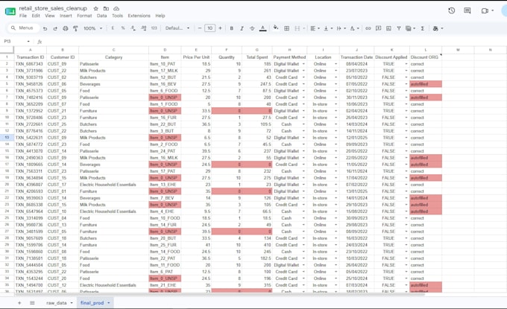
Task: Open the vertical align dropdown
Action: [x=328, y=28]
